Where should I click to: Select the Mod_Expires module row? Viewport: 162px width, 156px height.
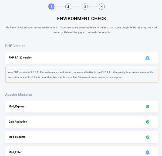(16, 106)
